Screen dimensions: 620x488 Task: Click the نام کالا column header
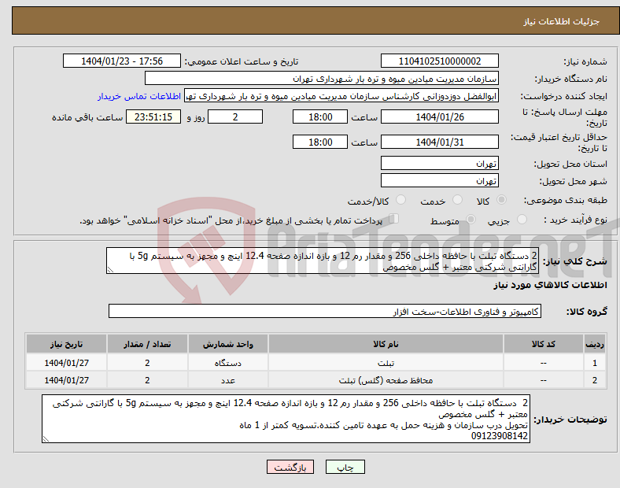[x=386, y=344]
